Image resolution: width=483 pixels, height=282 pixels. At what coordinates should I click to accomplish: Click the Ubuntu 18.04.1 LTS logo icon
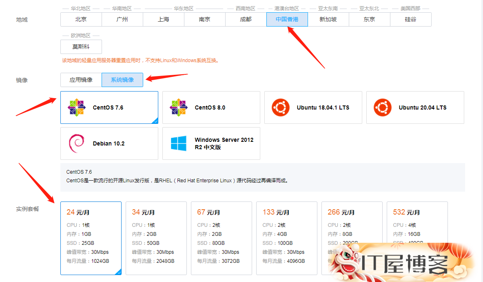point(281,107)
